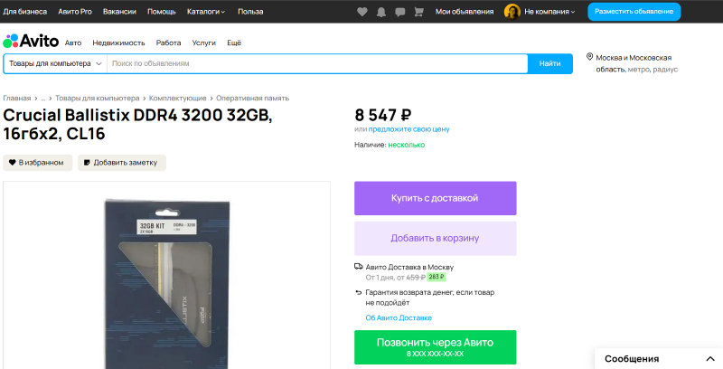This screenshot has height=369, width=723.
Task: Expand the 'Сообщения' chat panel
Action: point(659,358)
